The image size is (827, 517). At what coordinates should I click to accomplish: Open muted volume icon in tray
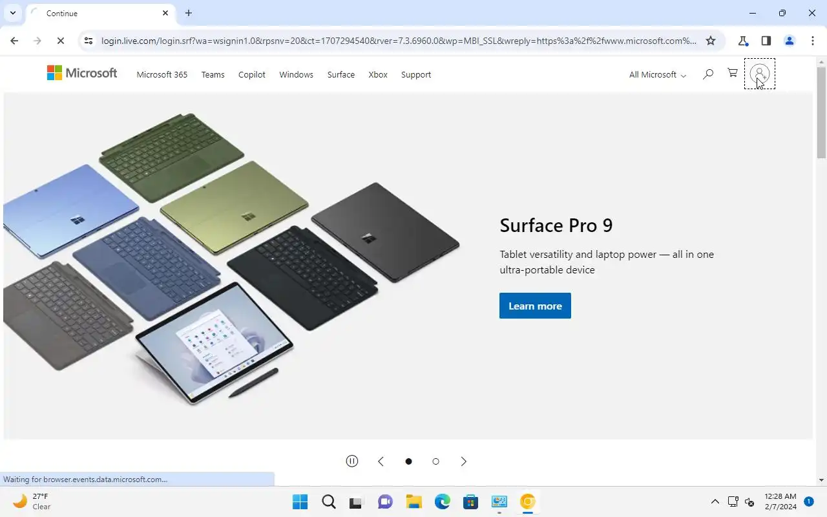pos(749,501)
